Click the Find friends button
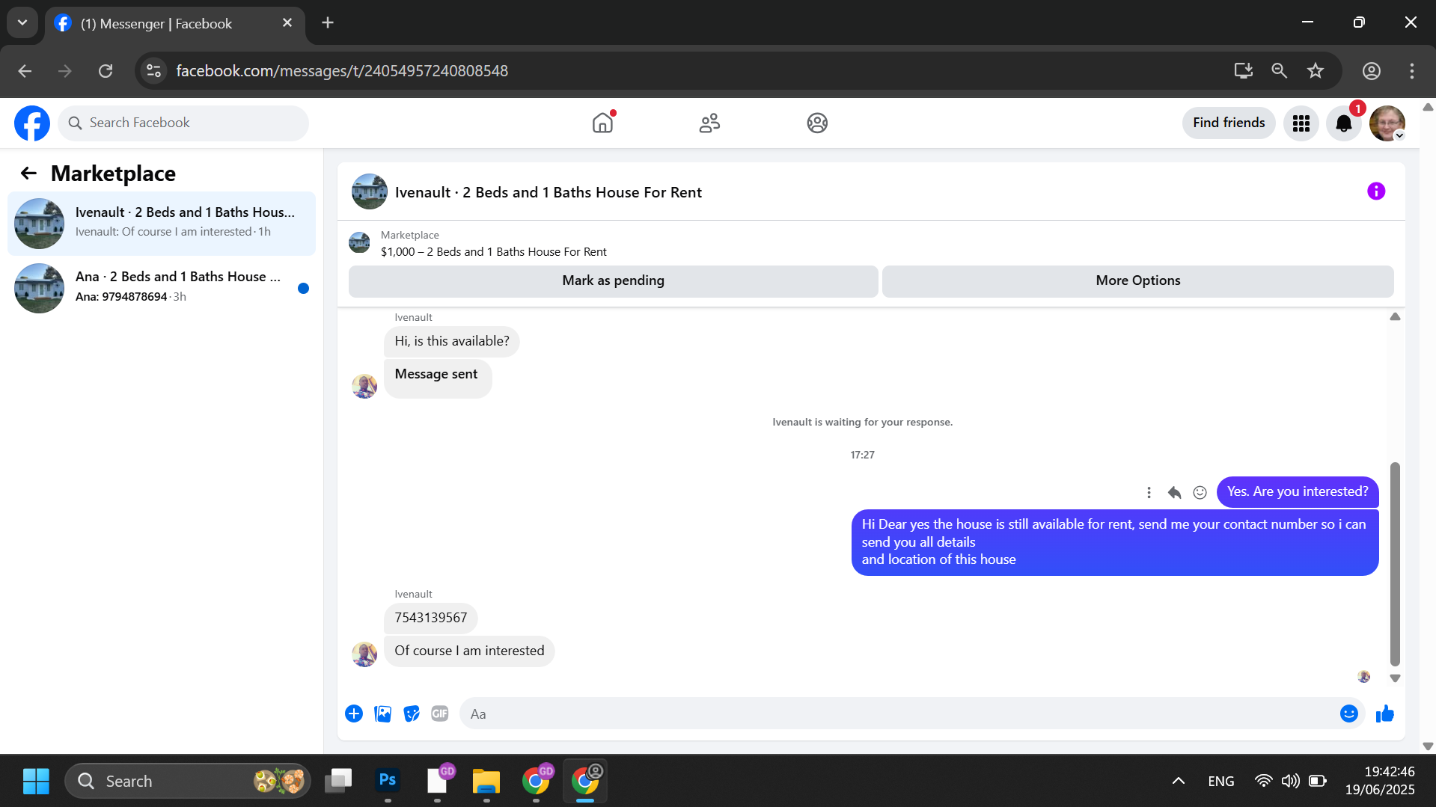Screen dimensions: 1436x807 (1229, 123)
